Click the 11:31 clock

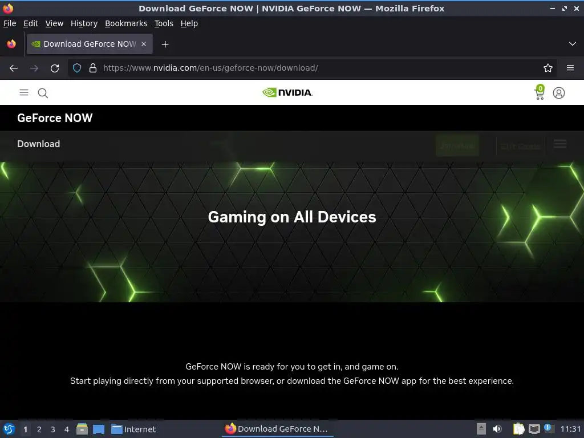tap(570, 429)
